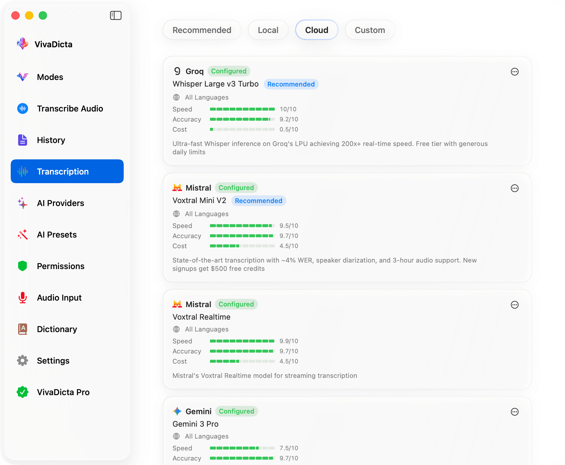The width and height of the screenshot is (565, 465).
Task: Open options menu for Gemini 3 Pro
Action: [x=515, y=412]
